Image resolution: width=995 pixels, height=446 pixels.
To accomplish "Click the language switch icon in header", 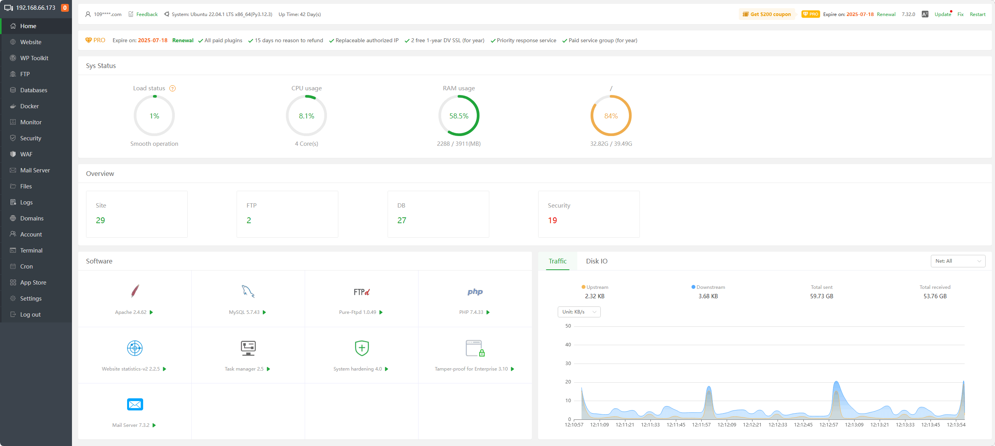I will pos(925,14).
